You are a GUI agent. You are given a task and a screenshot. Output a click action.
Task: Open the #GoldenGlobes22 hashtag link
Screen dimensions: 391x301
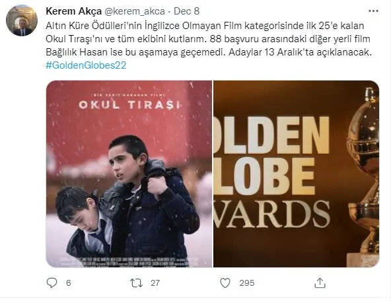(x=86, y=65)
